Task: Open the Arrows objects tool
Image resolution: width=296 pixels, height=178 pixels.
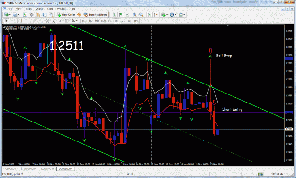Action: (x=73, y=21)
